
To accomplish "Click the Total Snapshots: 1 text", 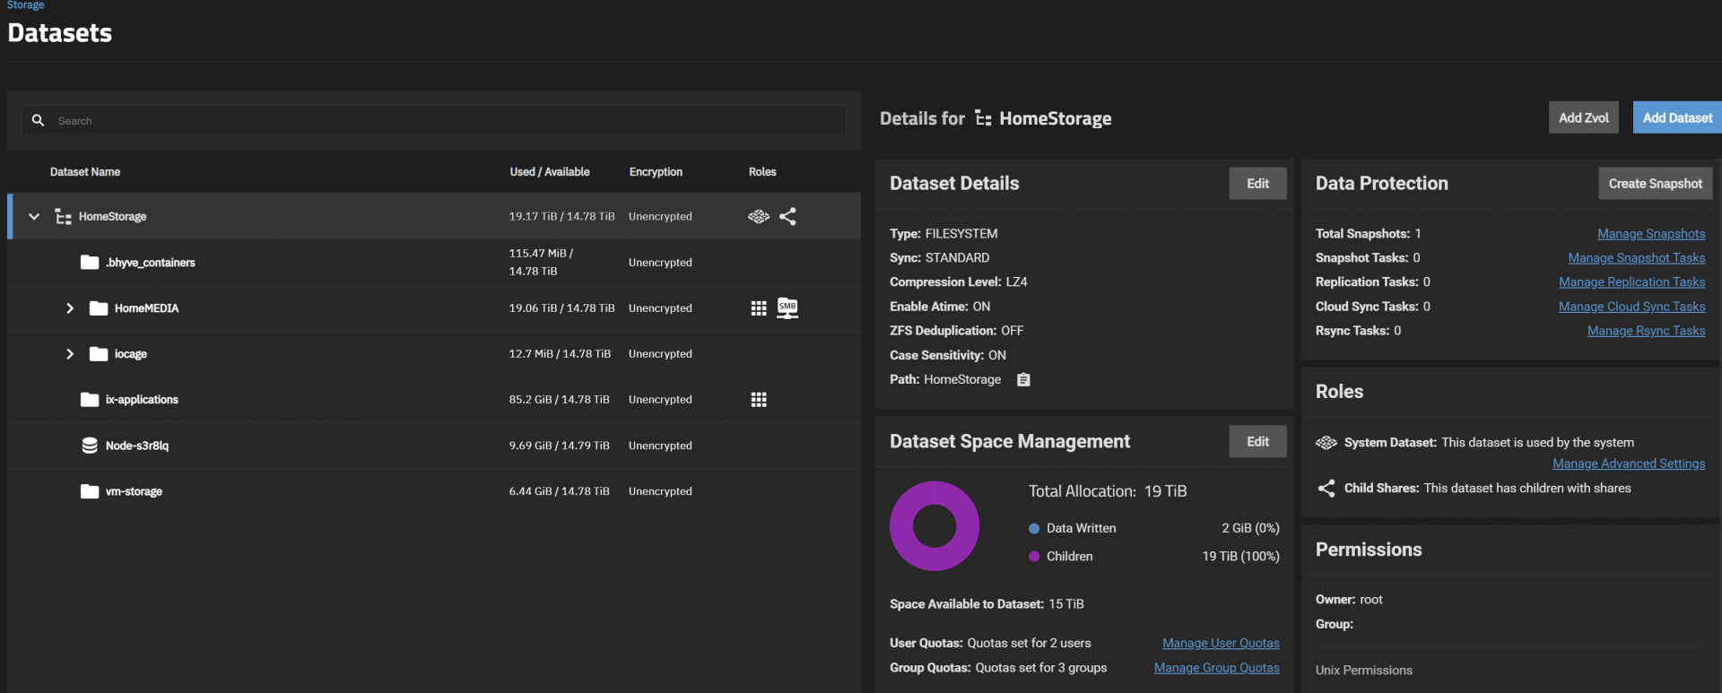I will 1369,234.
